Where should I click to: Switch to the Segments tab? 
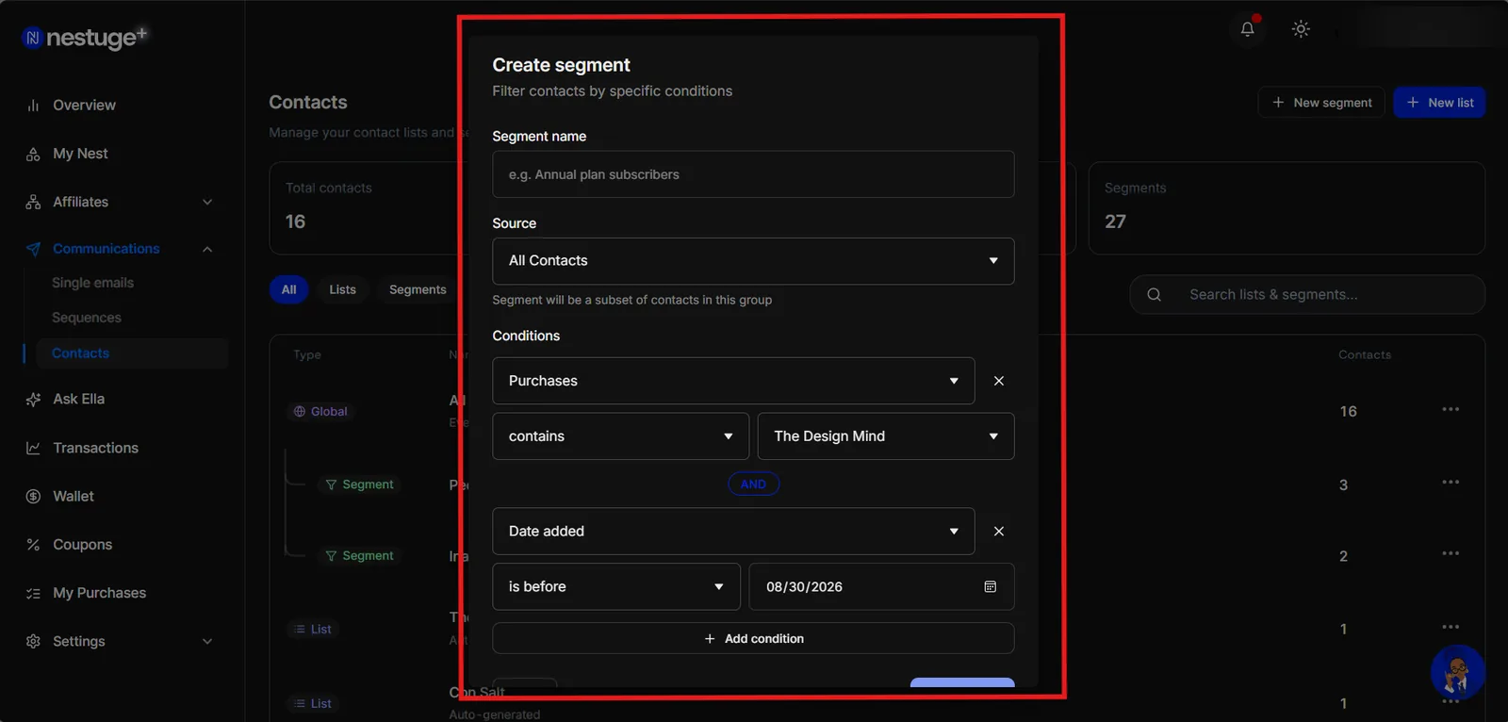[x=418, y=289]
